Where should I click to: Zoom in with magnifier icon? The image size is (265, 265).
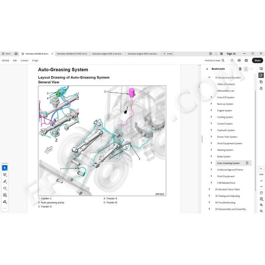[261, 205]
